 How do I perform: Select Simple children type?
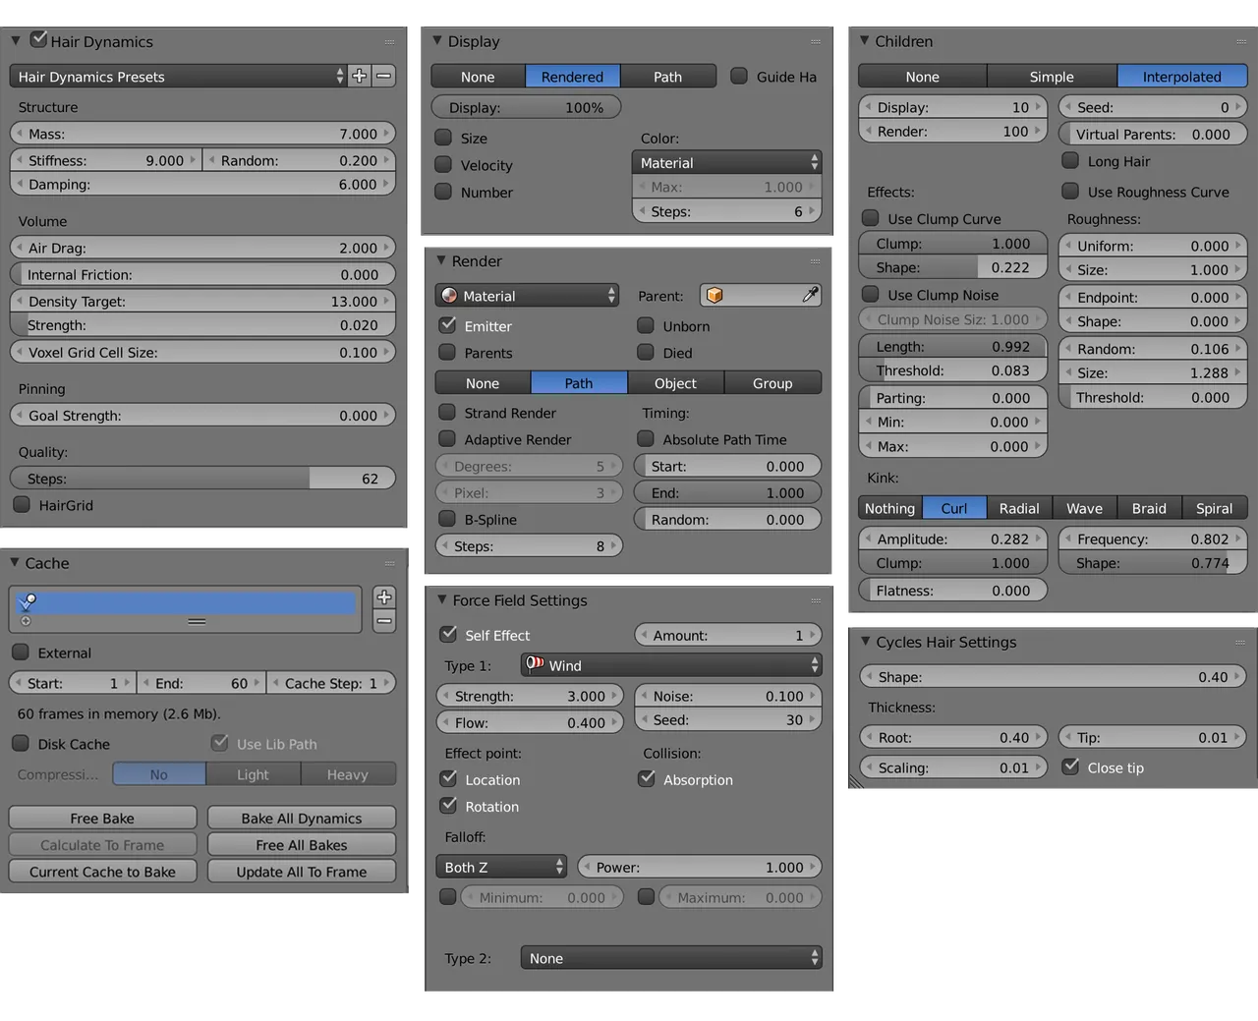1052,77
